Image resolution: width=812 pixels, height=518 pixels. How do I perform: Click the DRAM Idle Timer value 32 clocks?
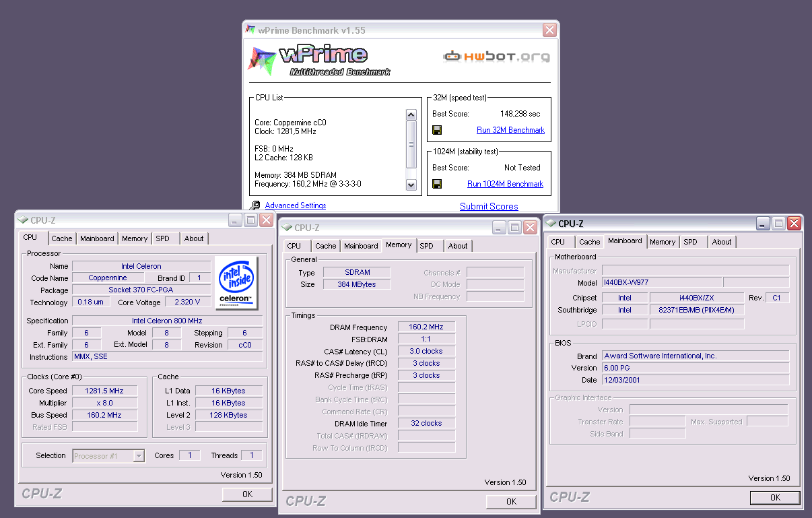click(426, 423)
